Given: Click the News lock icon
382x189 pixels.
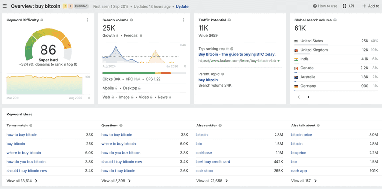Looking at the screenshot, I should (x=170, y=97).
